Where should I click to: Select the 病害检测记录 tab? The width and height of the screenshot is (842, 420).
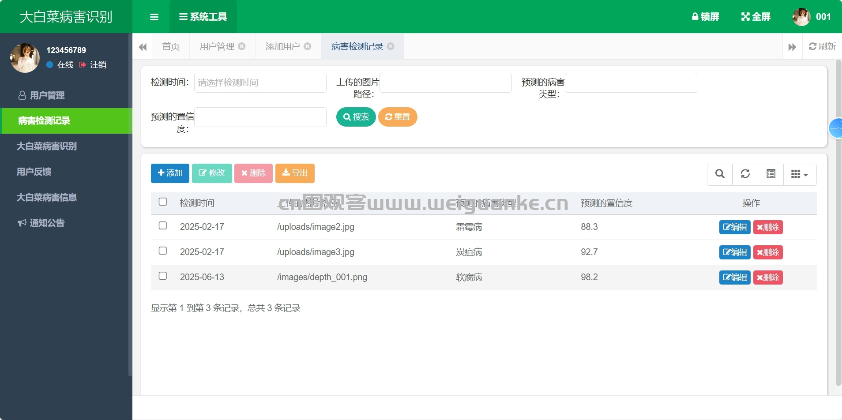pyautogui.click(x=357, y=46)
